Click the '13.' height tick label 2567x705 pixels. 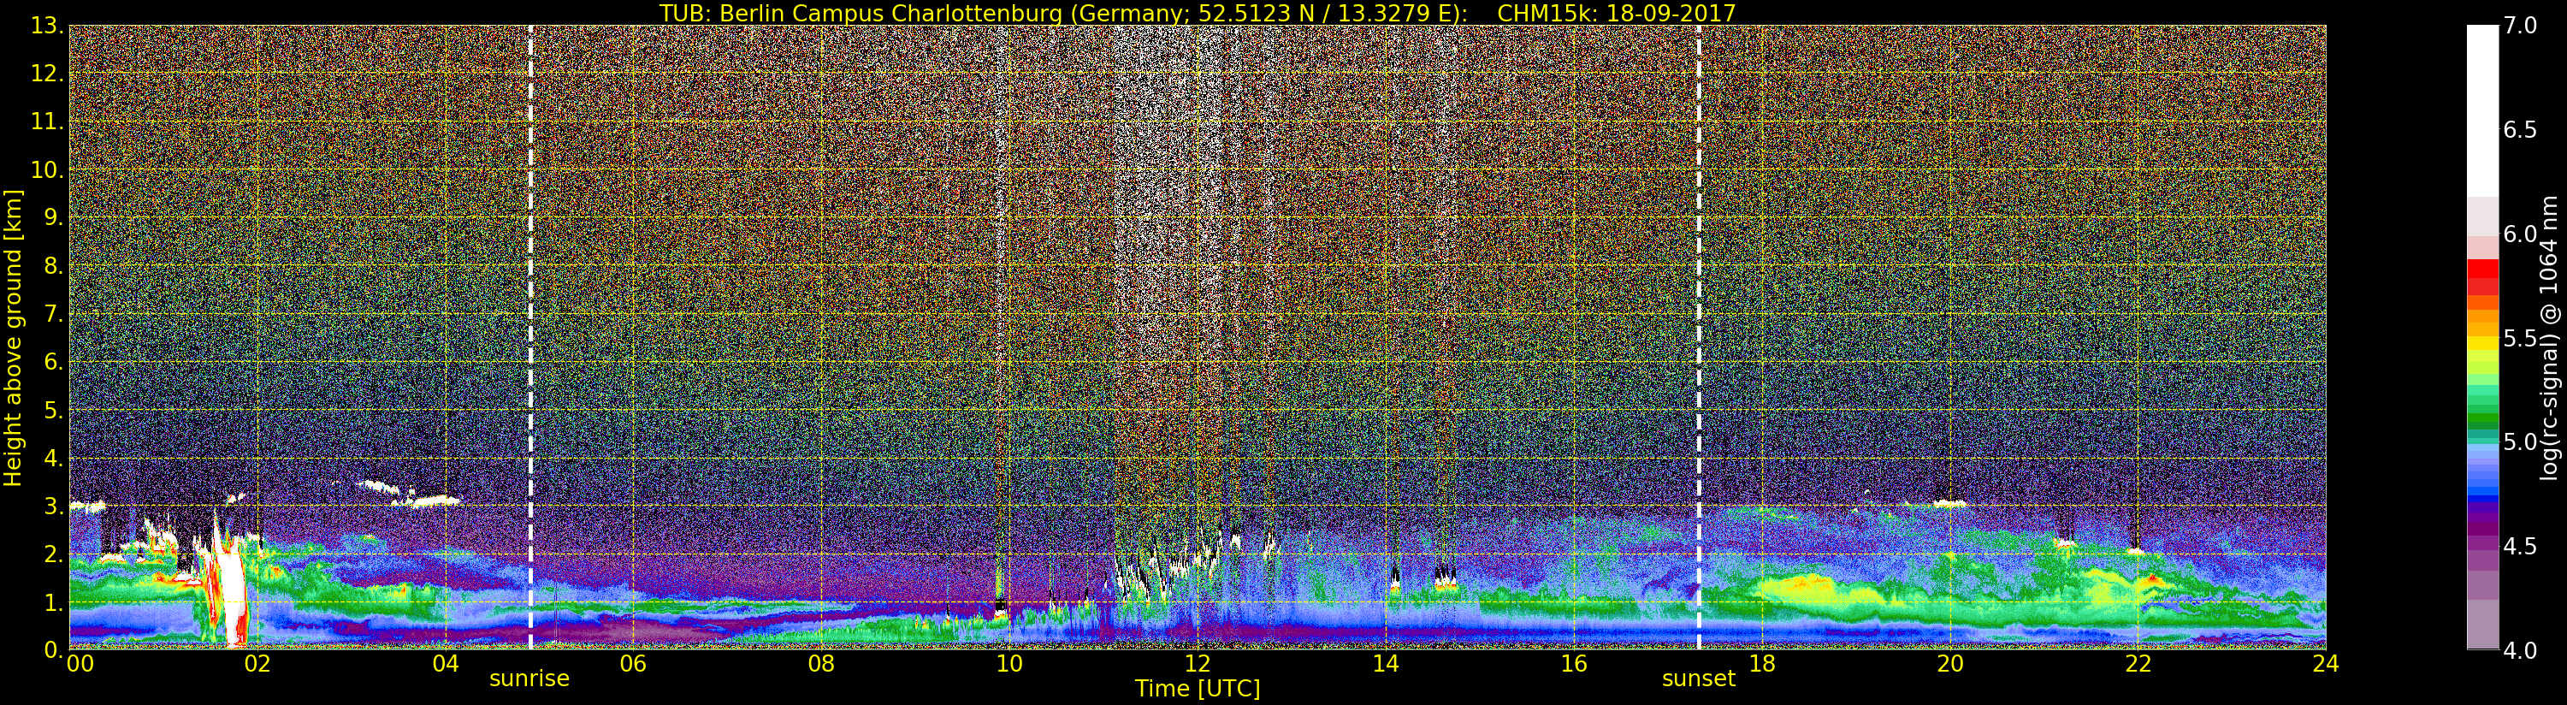tap(47, 26)
